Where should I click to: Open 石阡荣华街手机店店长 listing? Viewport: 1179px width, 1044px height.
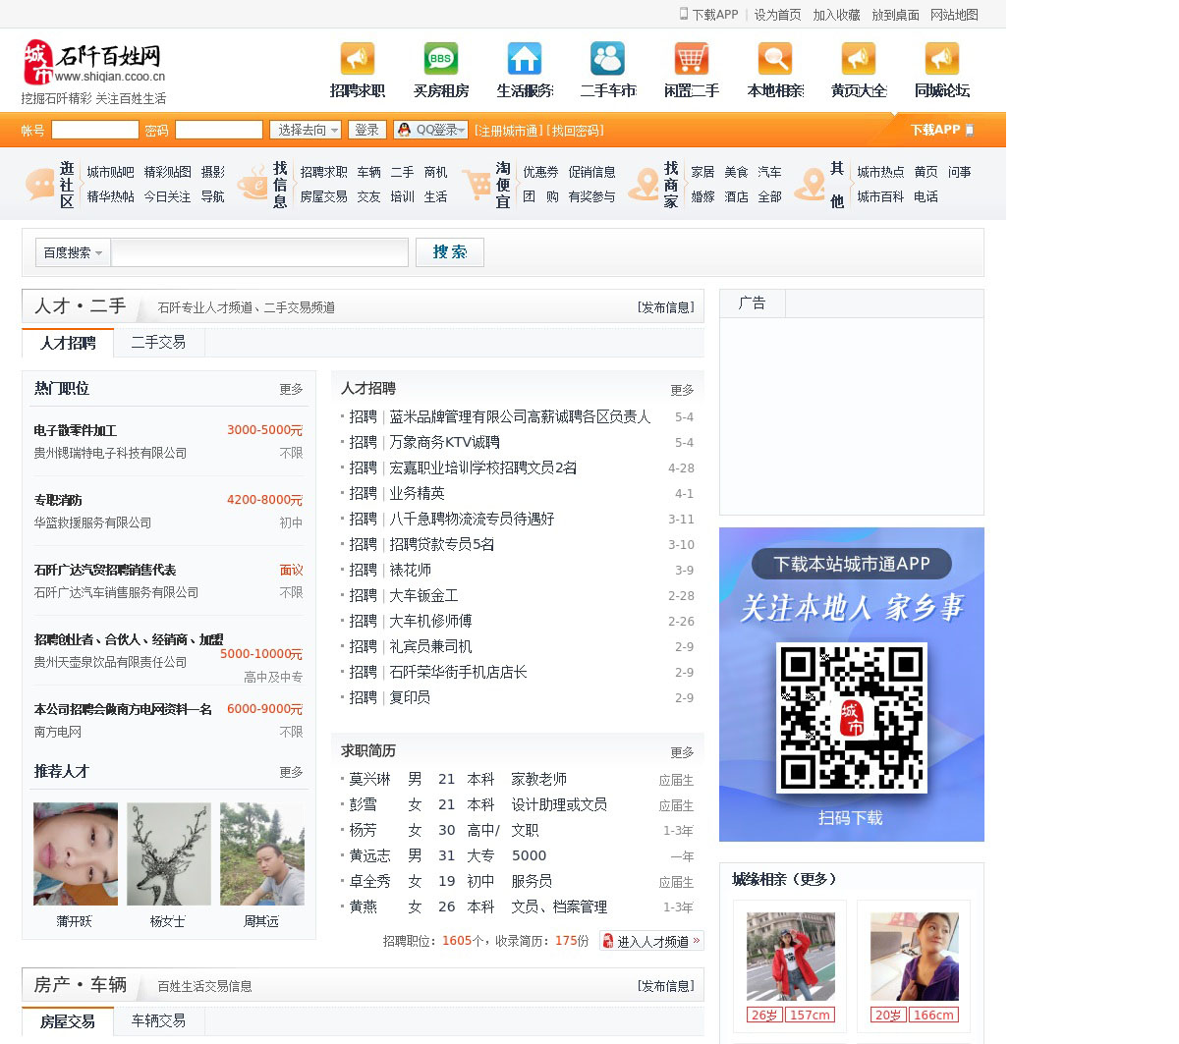[x=458, y=673]
